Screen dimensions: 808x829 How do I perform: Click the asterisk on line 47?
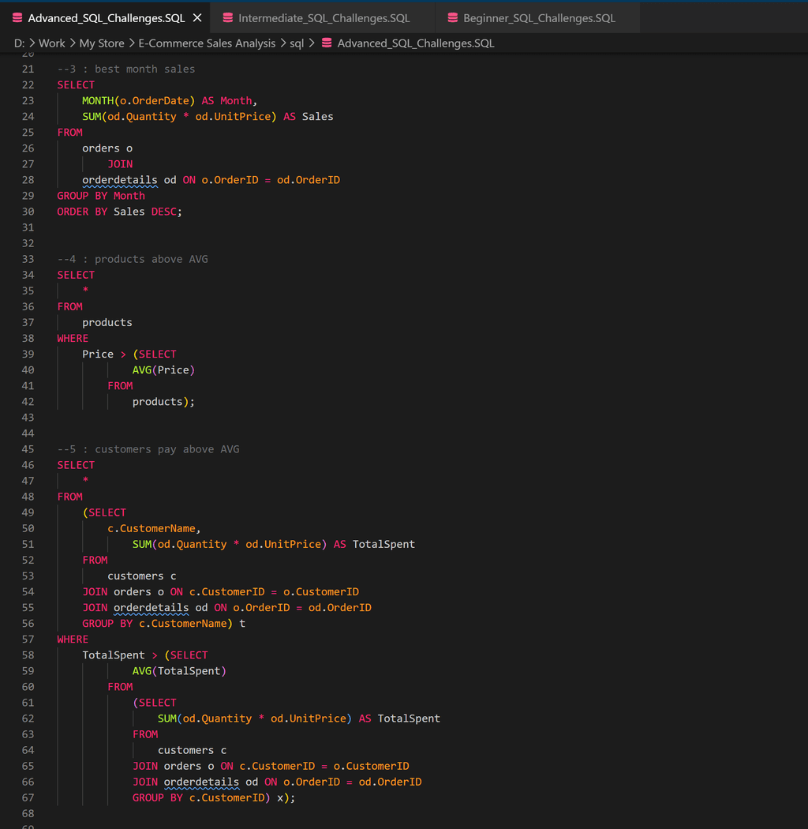85,480
